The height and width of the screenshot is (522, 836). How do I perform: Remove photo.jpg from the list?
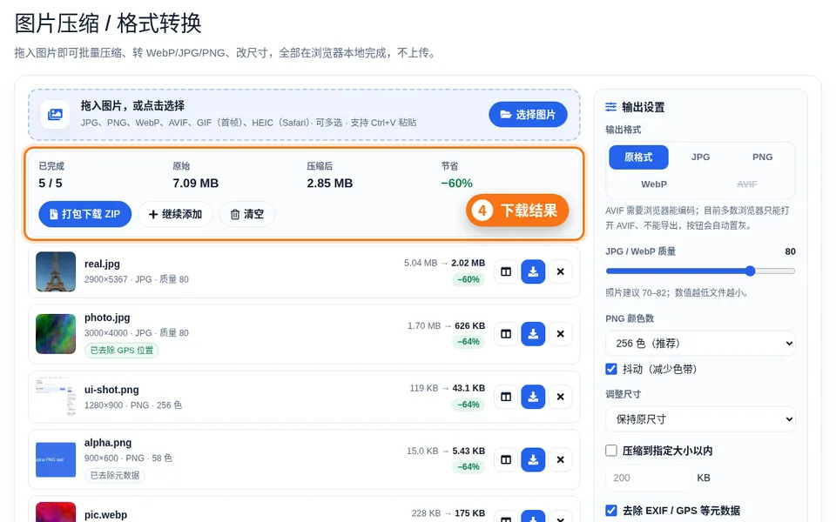point(560,334)
